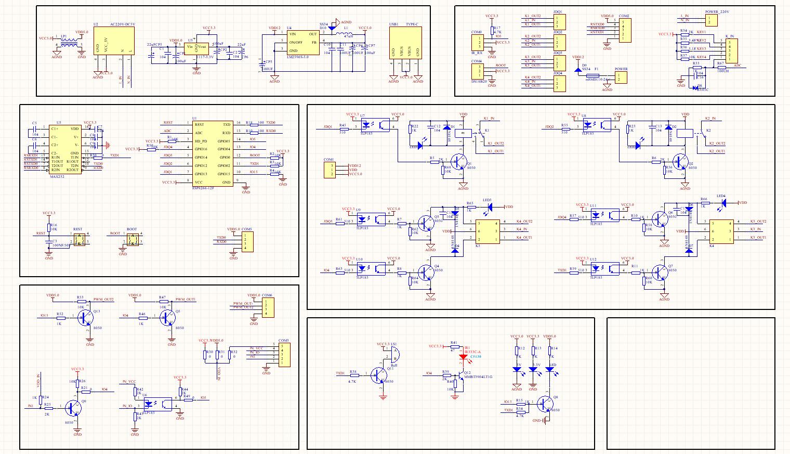Click the JDQ1 relay terminal block
The image size is (790, 454).
(560, 22)
